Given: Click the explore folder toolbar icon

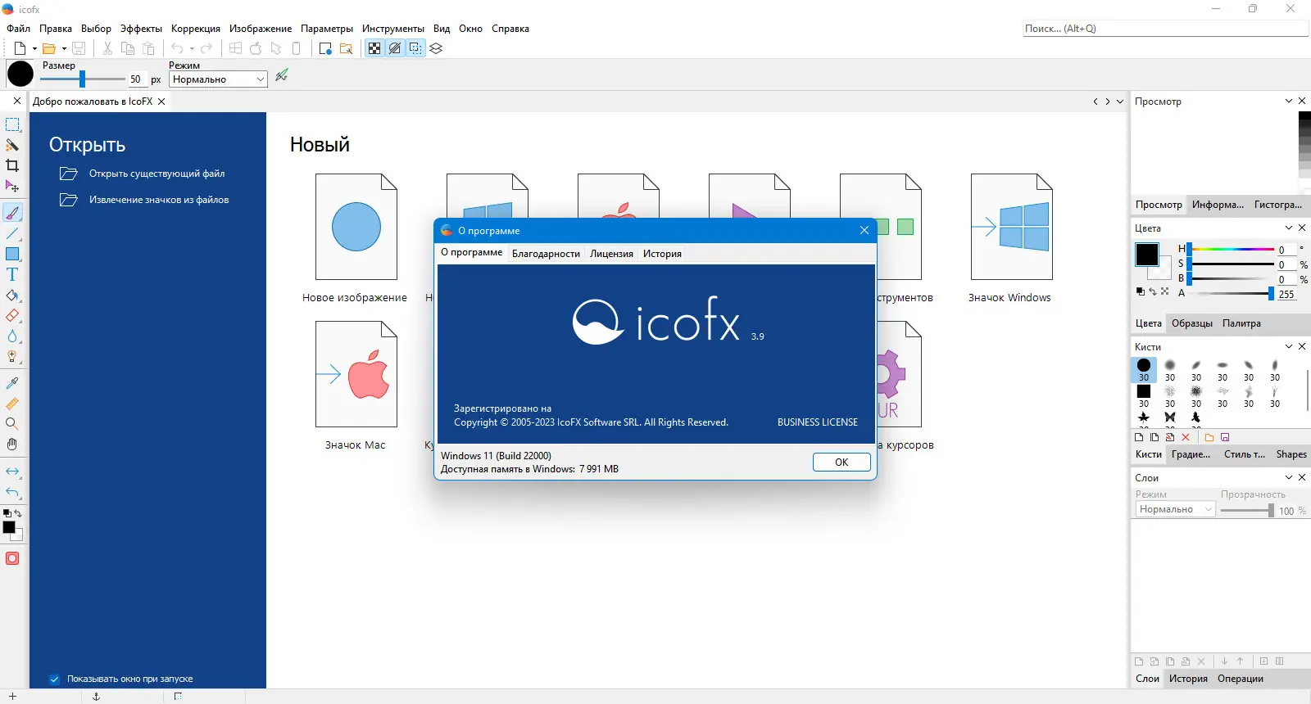Looking at the screenshot, I should click(347, 48).
